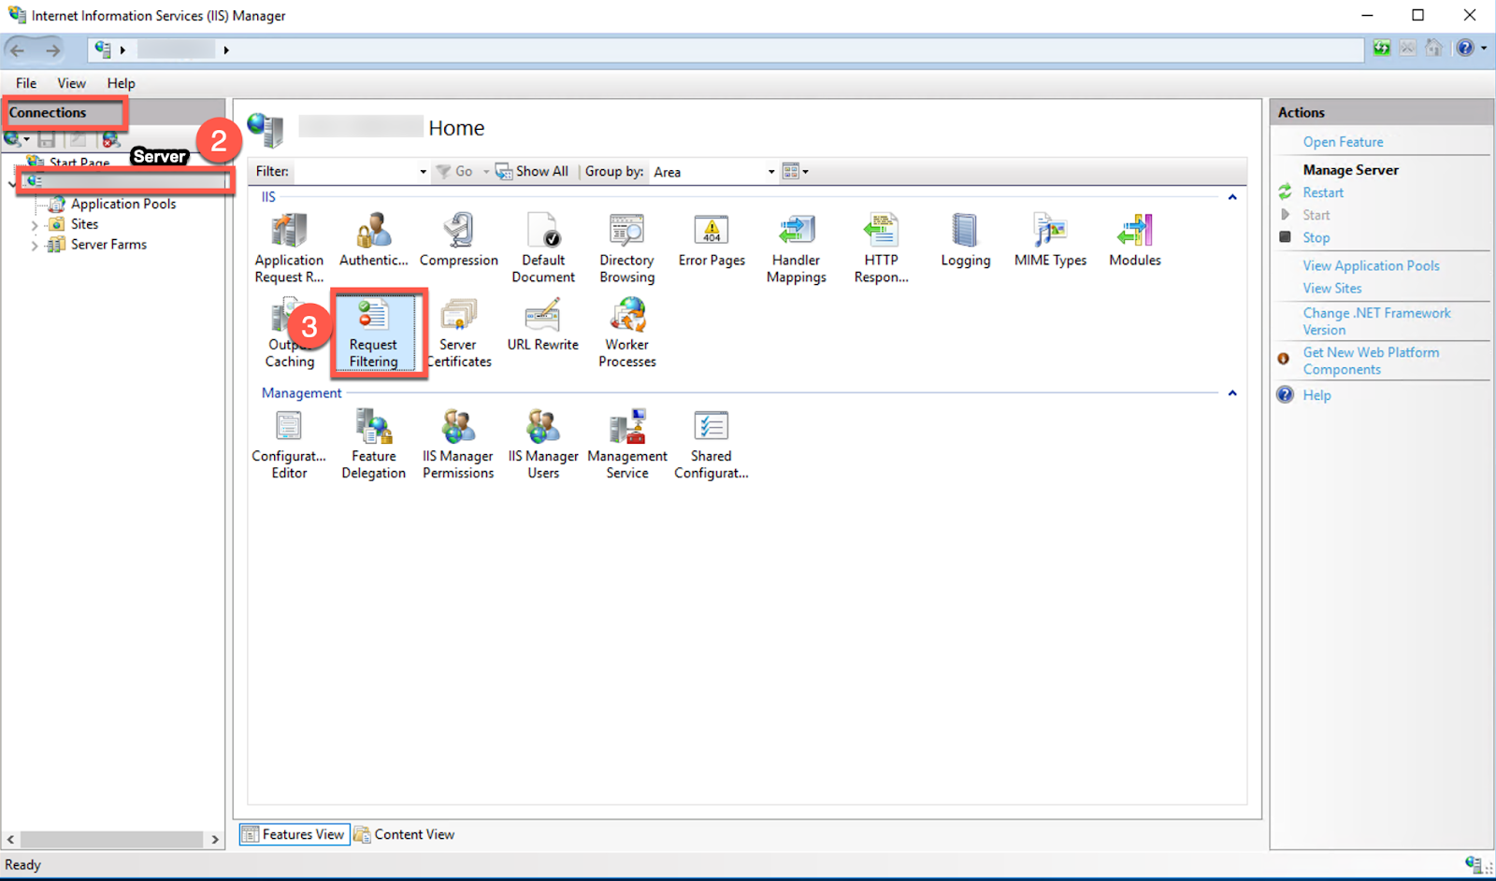Expand the Server Farms tree node
Viewport: 1496px width, 881px height.
tap(35, 246)
